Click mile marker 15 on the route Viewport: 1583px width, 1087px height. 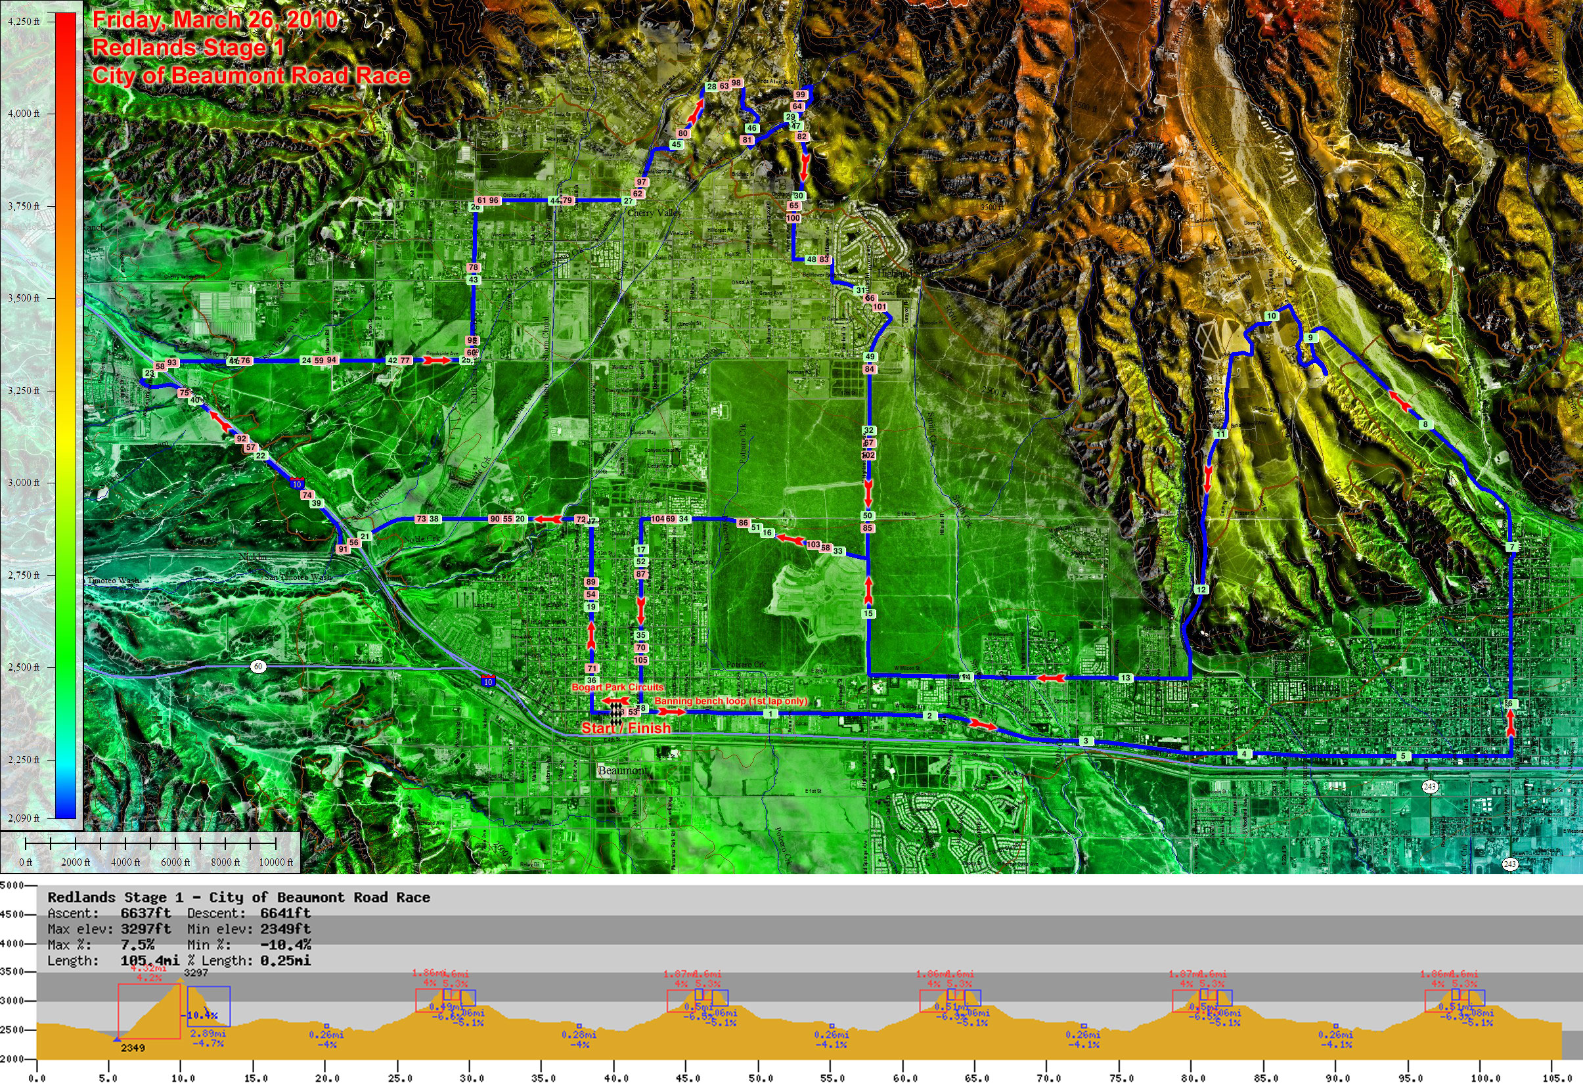click(868, 613)
